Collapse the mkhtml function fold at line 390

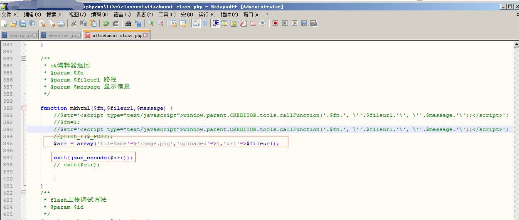(24, 108)
